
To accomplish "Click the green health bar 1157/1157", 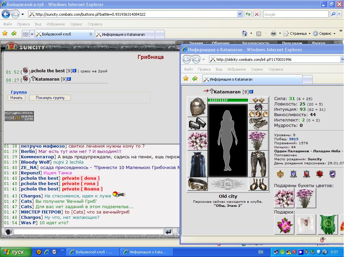I will (x=228, y=100).
